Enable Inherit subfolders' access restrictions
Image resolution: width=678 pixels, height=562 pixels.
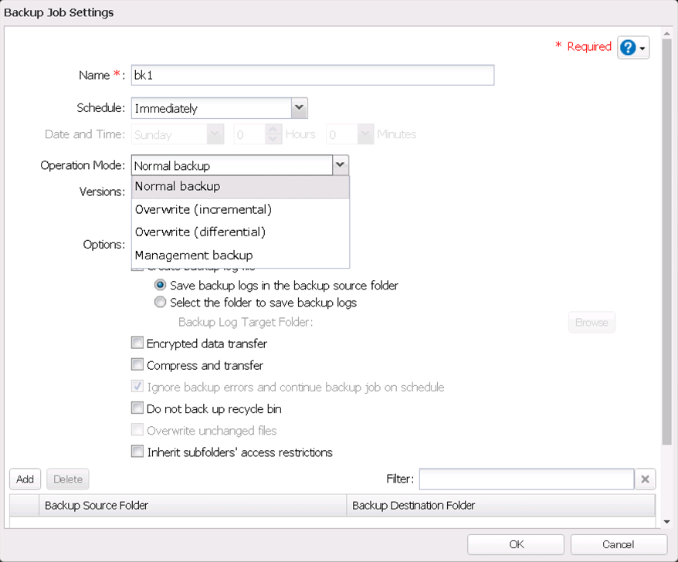point(137,452)
